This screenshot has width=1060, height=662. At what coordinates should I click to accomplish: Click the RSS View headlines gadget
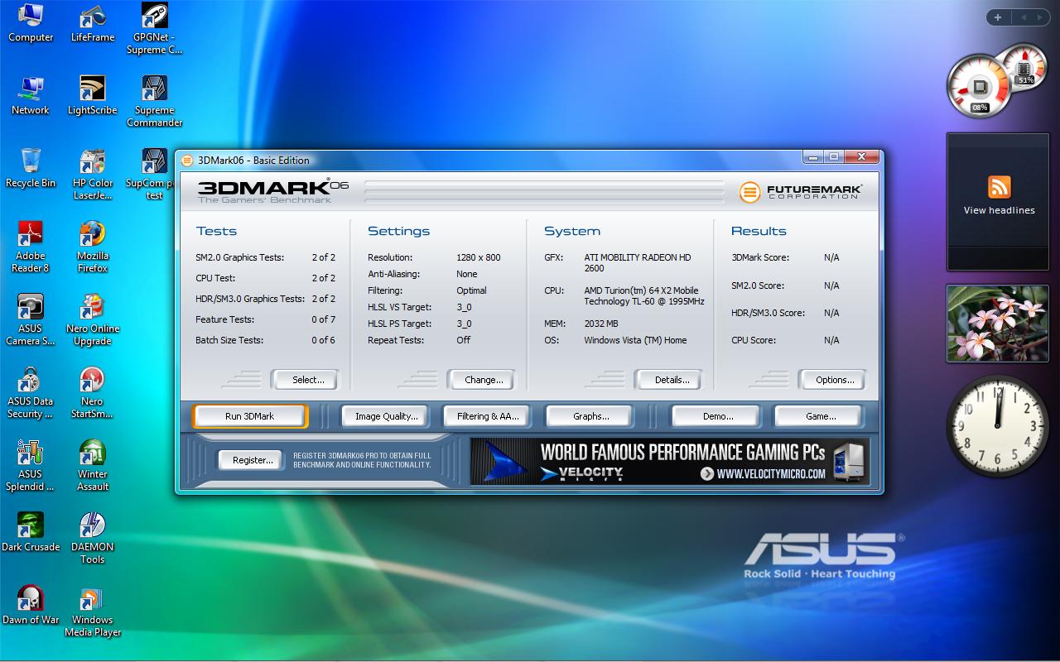point(999,202)
